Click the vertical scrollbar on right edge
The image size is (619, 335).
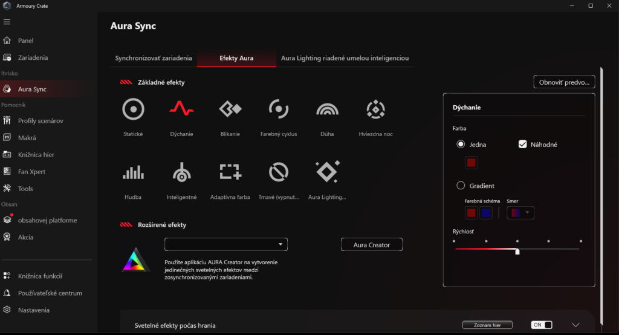tap(601, 195)
